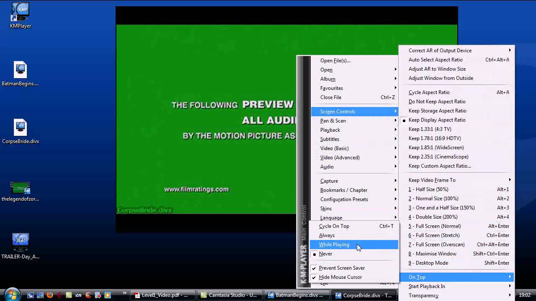
Task: Expand Keep Video Frame To submenu
Action: [x=456, y=180]
